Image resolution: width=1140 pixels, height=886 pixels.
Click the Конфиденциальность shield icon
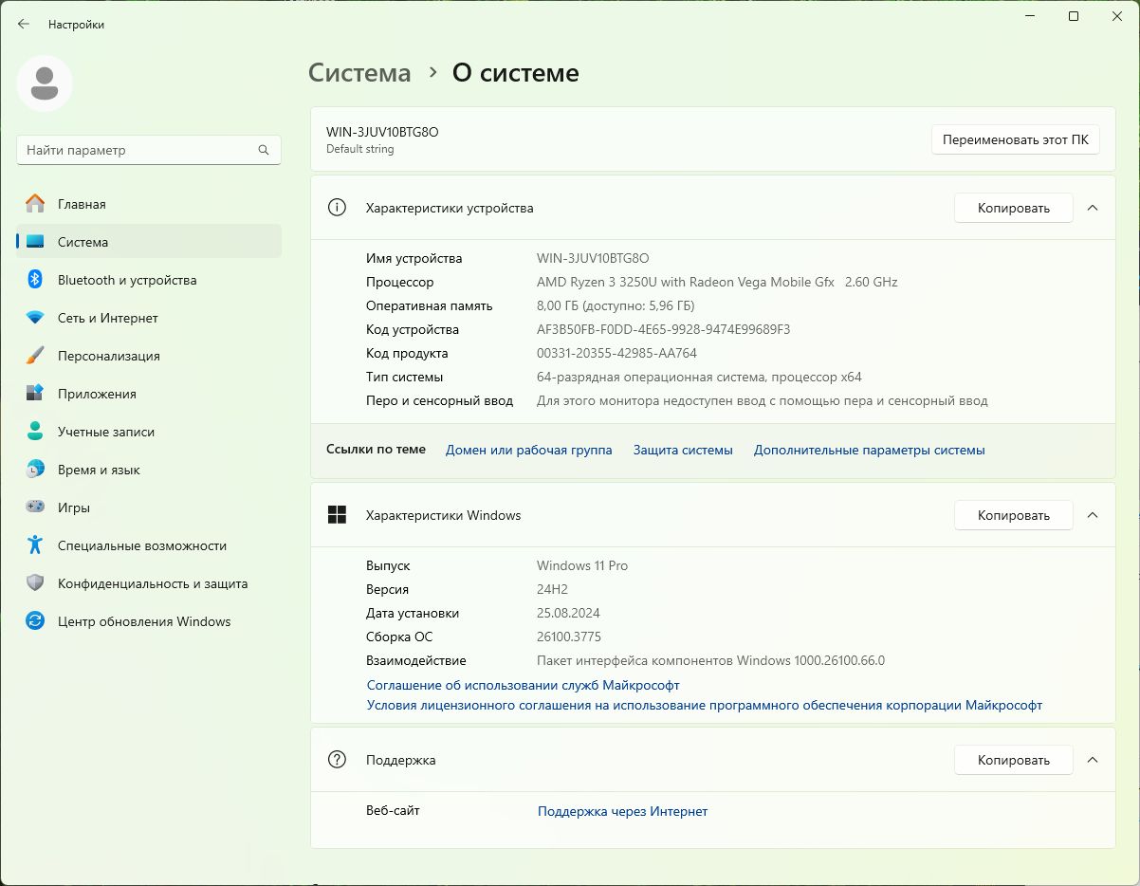[35, 583]
